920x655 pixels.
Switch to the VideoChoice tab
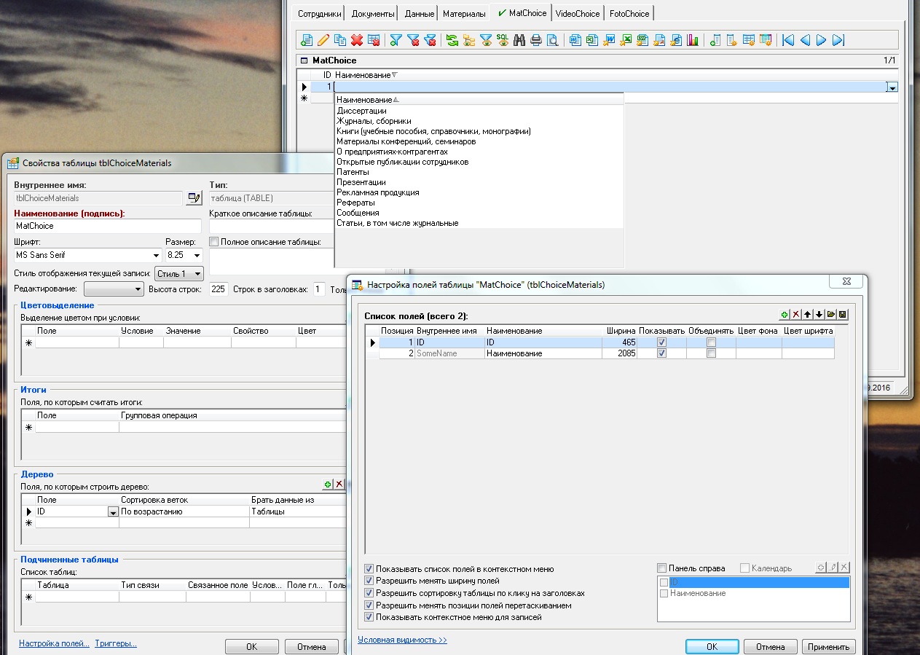[x=578, y=13]
